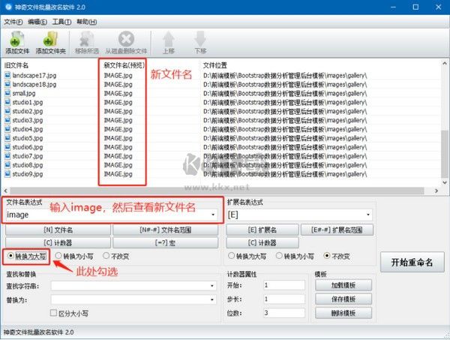Click the file icon of studio5.jpg
Viewport: 450px width, 340px height.
click(x=7, y=138)
